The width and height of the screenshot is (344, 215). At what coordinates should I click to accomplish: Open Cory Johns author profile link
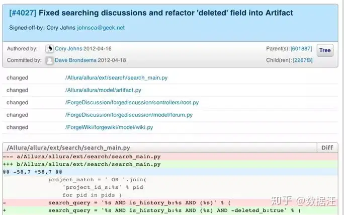click(x=68, y=48)
